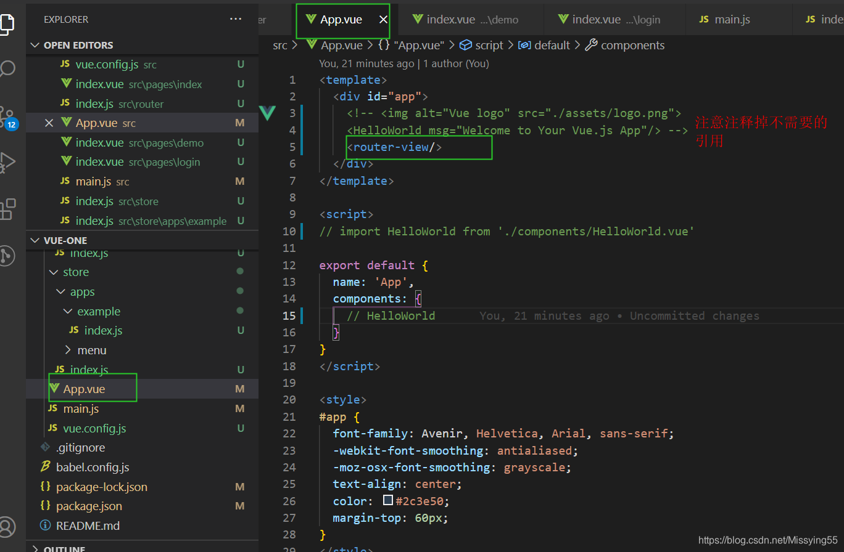Open index.js under example folder
The height and width of the screenshot is (552, 844).
coord(142,331)
